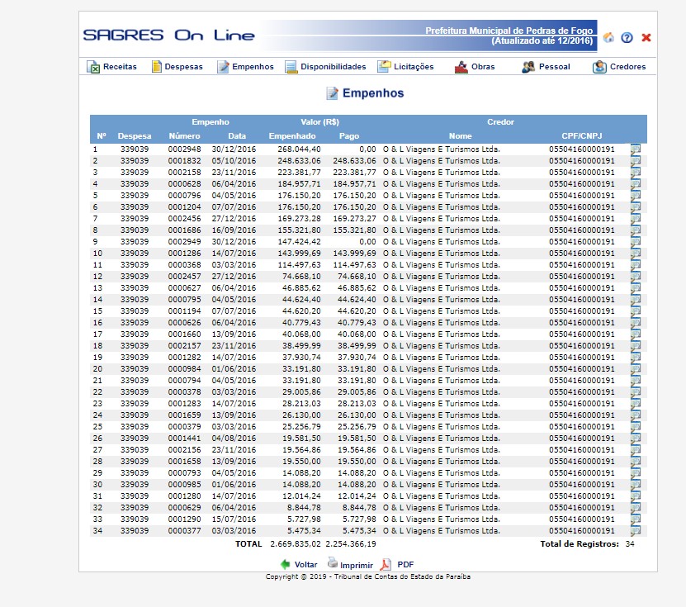This screenshot has height=607, width=686.
Task: View details icon for empenho 0000368
Action: pos(636,265)
